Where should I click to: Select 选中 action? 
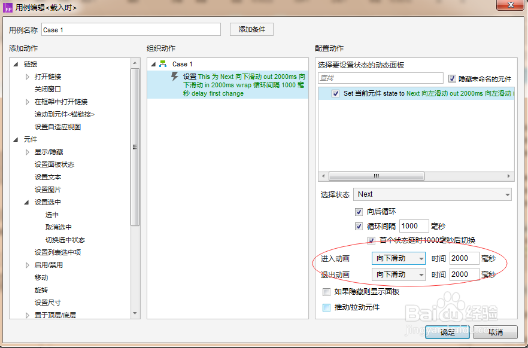click(52, 215)
